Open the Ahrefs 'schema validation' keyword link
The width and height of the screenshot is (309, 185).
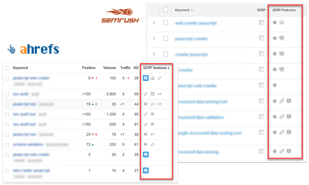click(28, 145)
